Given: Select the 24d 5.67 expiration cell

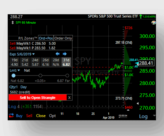Looking at the screenshot, I should [35, 62].
